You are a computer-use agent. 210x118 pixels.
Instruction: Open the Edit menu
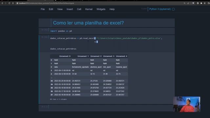coord(51,9)
